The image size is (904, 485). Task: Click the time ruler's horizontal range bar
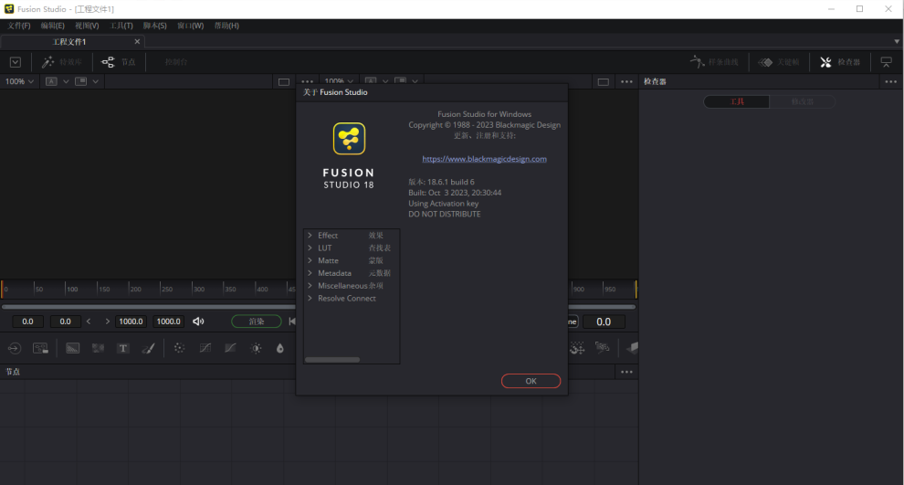point(149,307)
